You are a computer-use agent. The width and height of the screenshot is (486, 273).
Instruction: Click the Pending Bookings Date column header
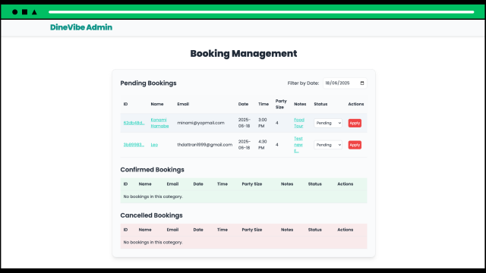tap(243, 104)
